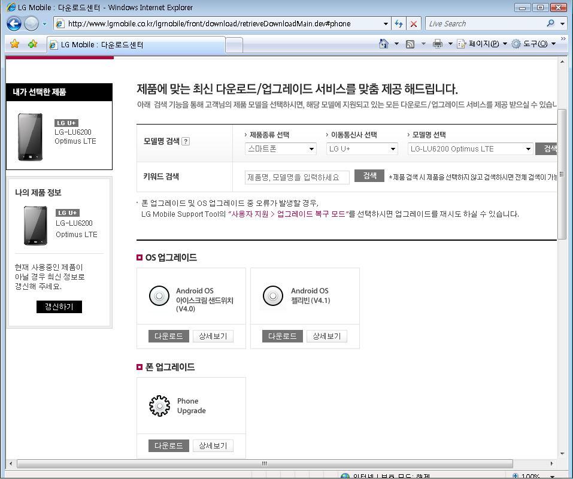This screenshot has height=479, width=573.
Task: Click the 사용자 지원 > 업그레이드 복구 모드 text
Action: click(289, 214)
